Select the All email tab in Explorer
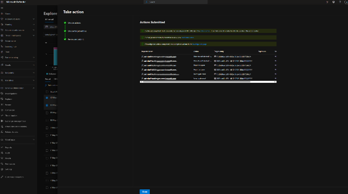The height and width of the screenshot is (194, 348). click(x=49, y=20)
